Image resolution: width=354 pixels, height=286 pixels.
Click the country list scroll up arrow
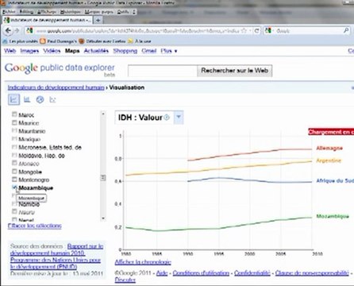point(103,114)
